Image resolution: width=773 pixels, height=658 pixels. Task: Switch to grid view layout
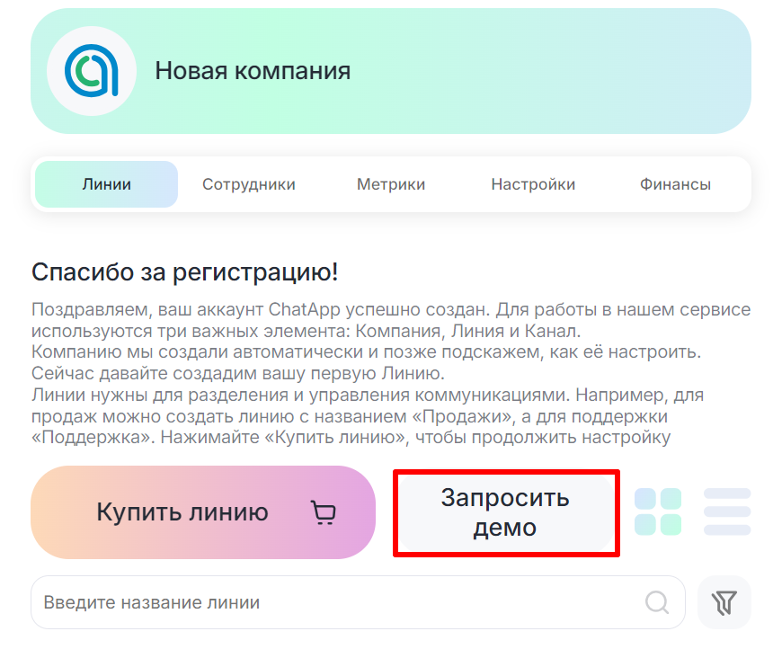658,511
